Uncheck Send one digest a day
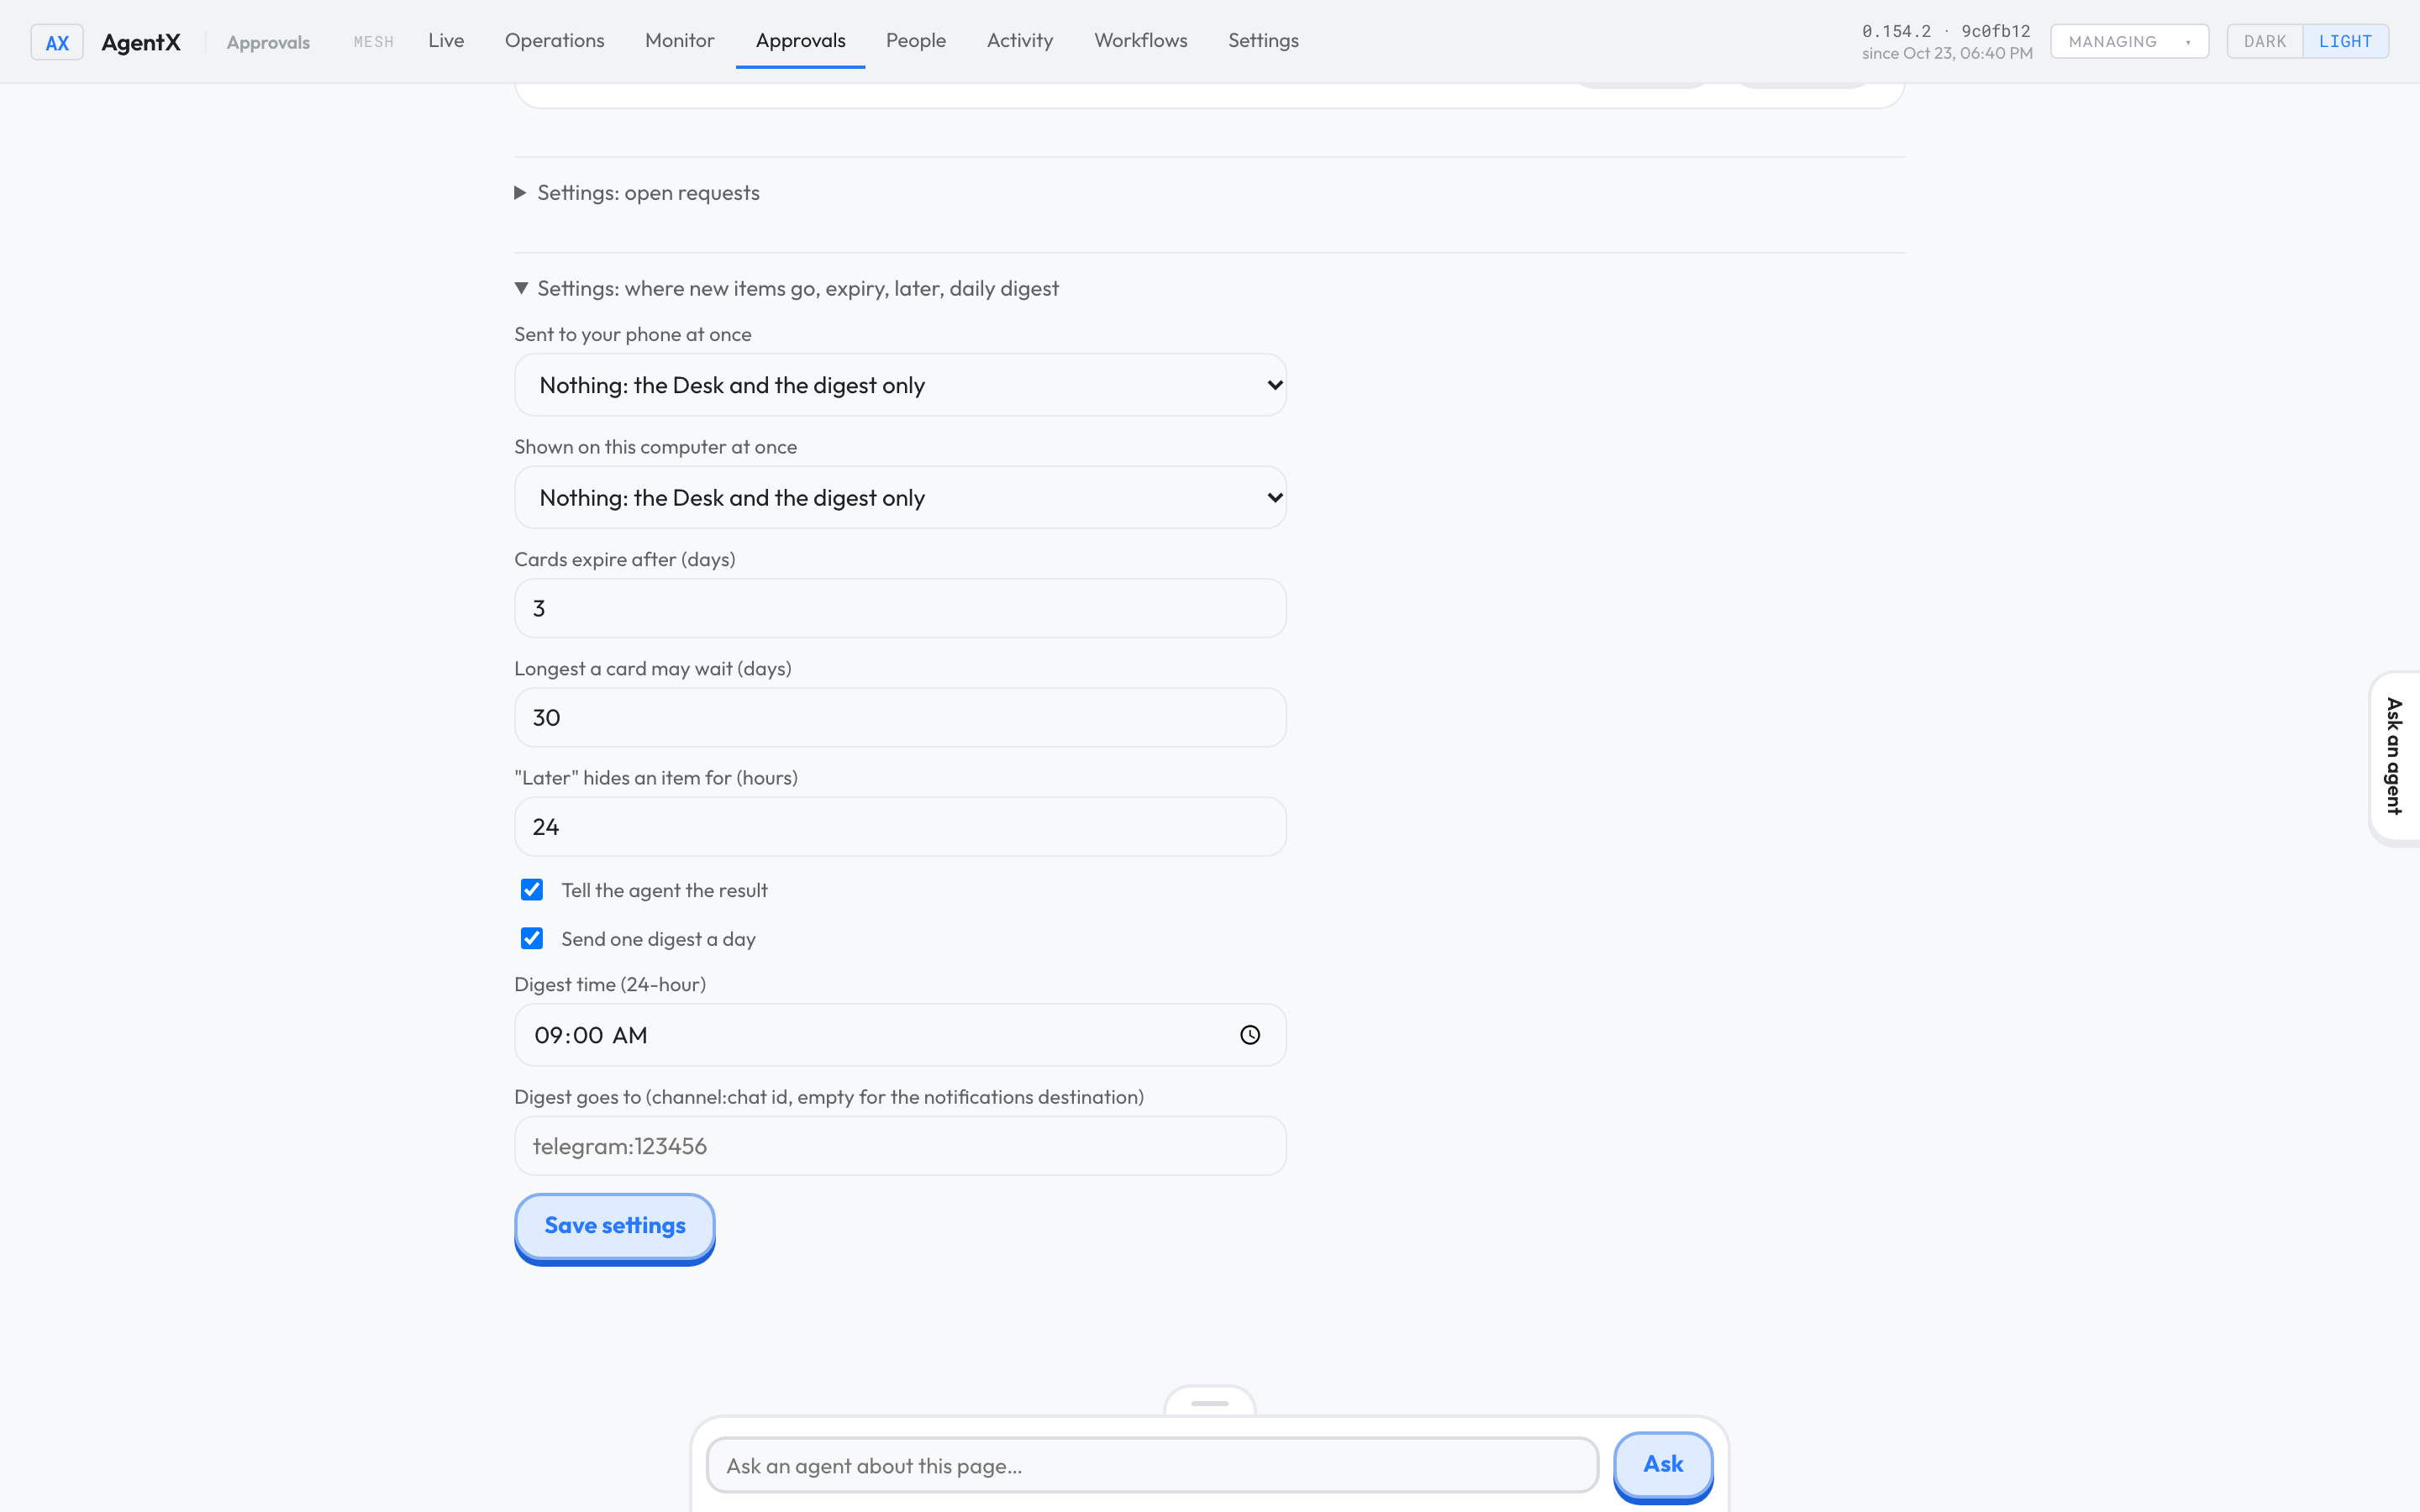Viewport: 2420px width, 1512px height. (x=532, y=938)
